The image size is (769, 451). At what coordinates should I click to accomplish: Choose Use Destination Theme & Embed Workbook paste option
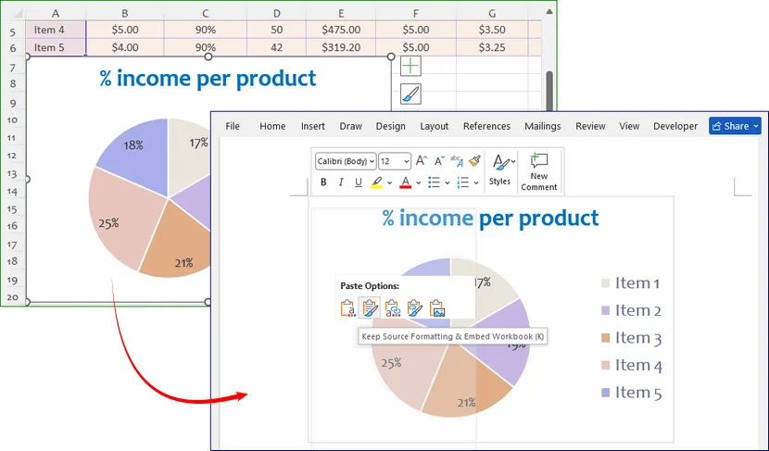(347, 307)
